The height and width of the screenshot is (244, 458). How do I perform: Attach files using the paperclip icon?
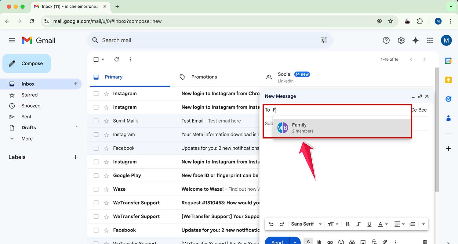pyautogui.click(x=319, y=242)
